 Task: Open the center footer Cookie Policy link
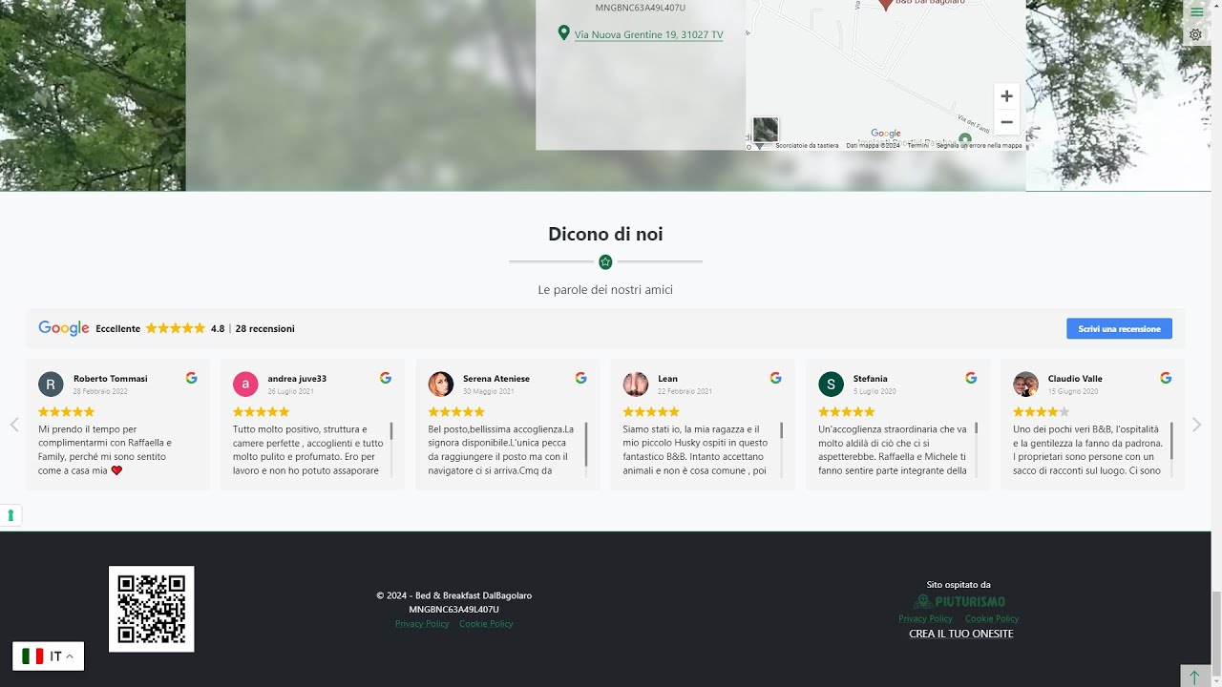[x=486, y=624]
